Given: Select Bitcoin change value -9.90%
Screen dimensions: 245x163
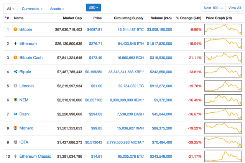Looking at the screenshot, I should (x=196, y=29).
